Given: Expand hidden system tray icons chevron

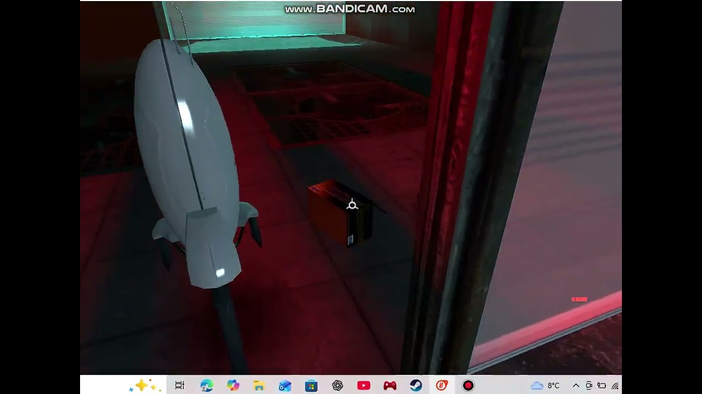Looking at the screenshot, I should click(x=576, y=386).
